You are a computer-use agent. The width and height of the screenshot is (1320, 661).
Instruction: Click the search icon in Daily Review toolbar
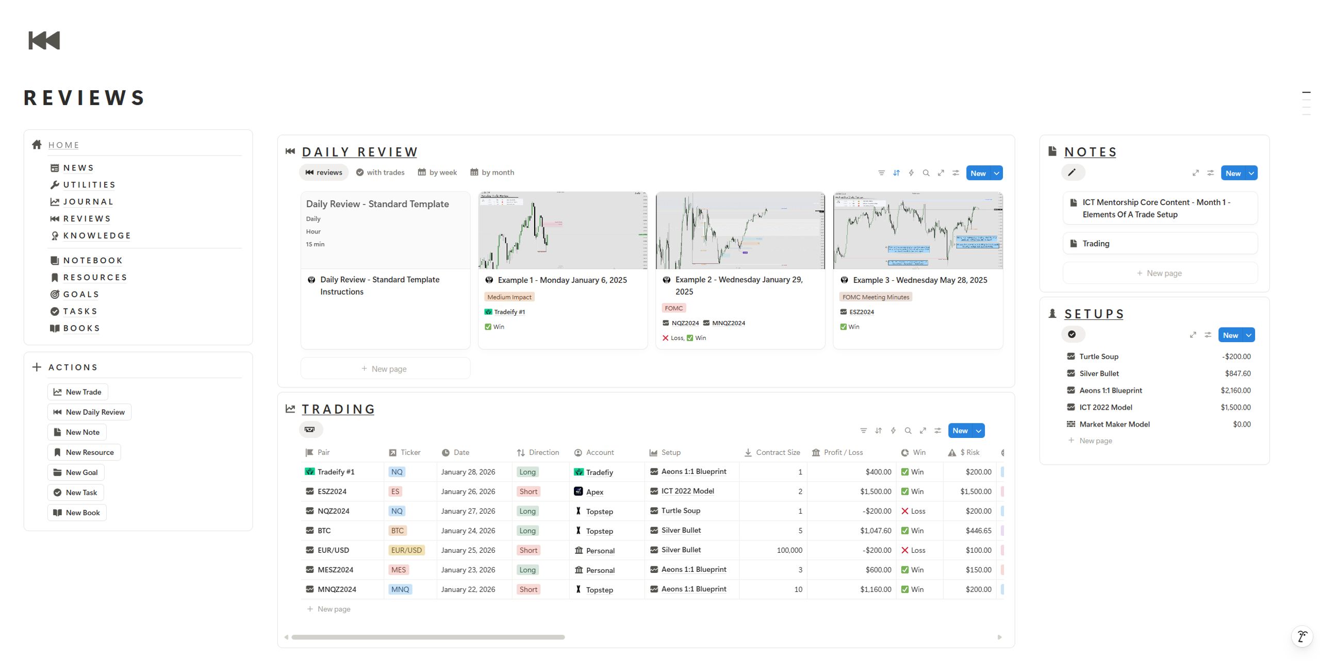point(926,173)
